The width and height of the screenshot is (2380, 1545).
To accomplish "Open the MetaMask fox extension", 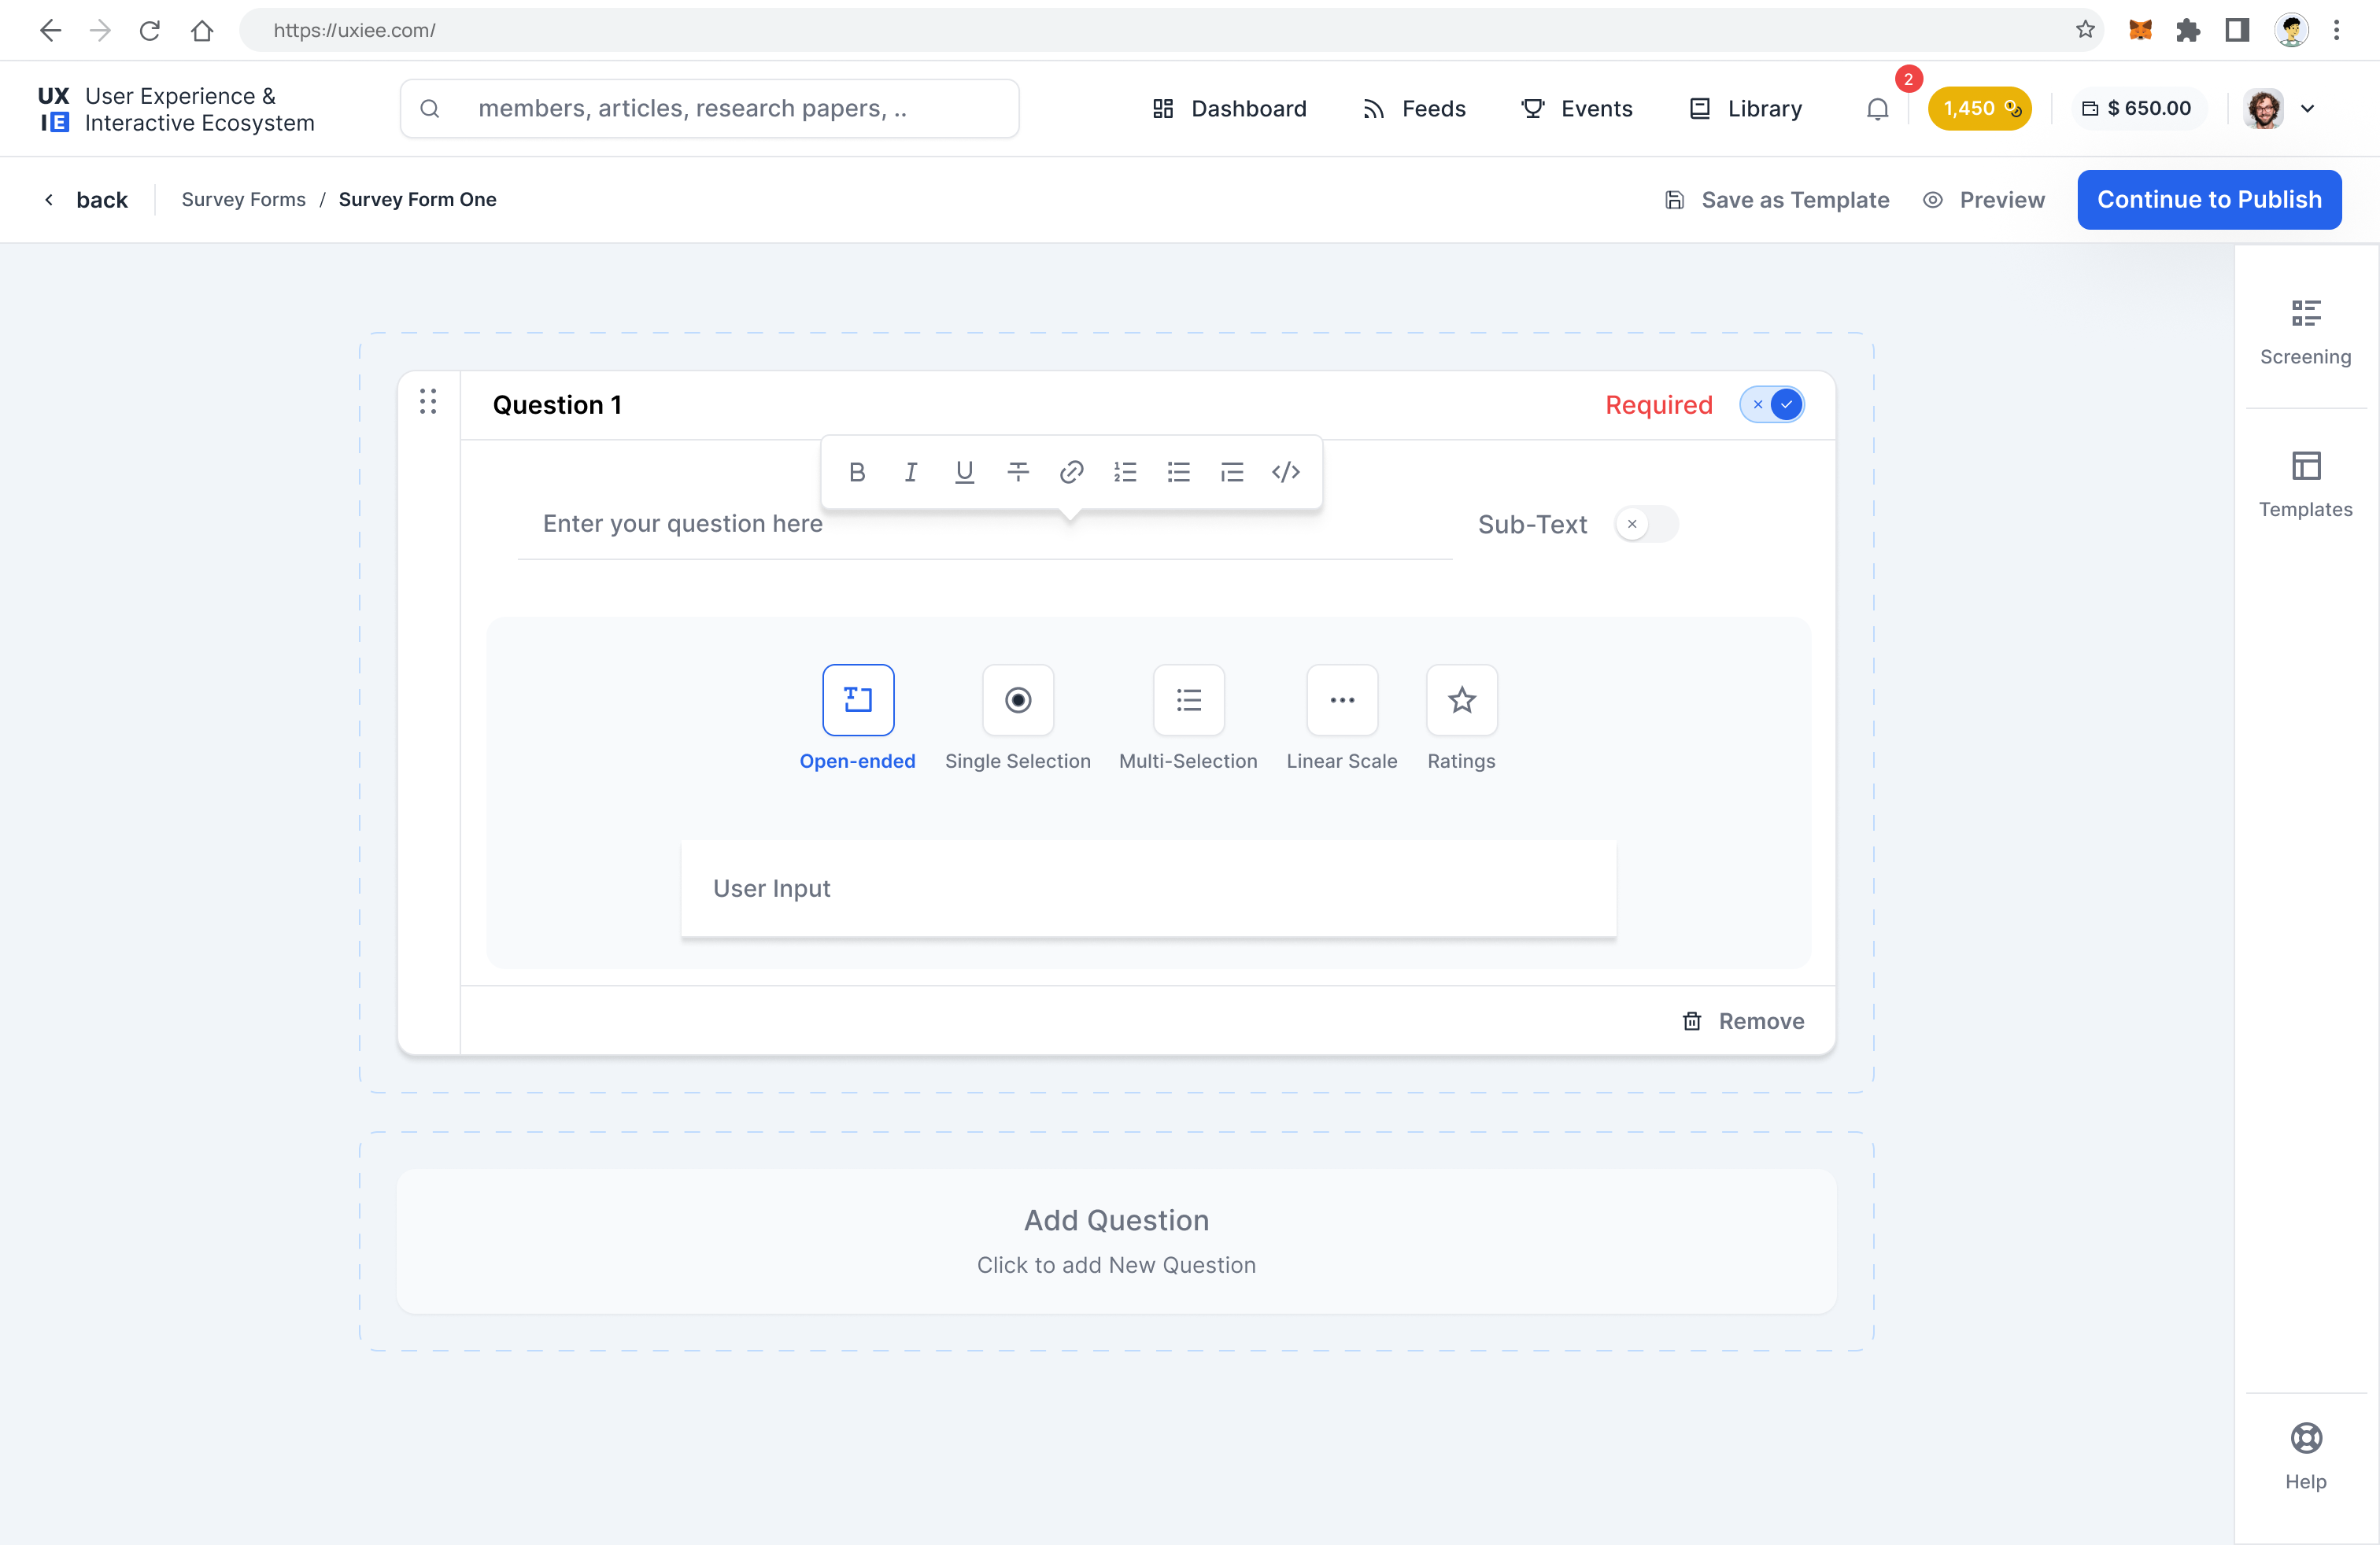I will point(2139,30).
